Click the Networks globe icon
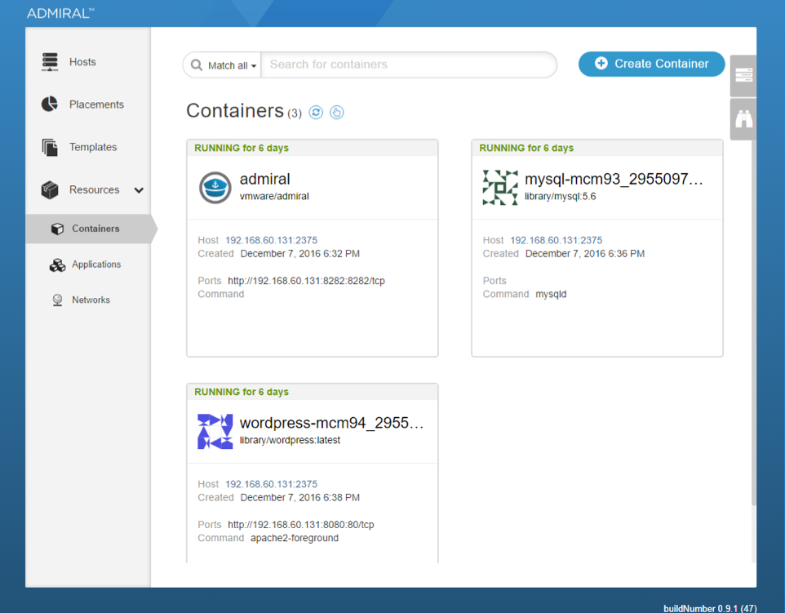Screen dimensions: 785x613 tap(58, 300)
